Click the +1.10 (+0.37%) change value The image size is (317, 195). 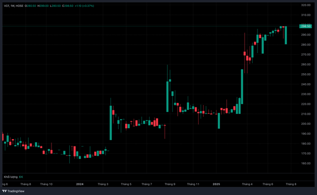[x=84, y=6]
